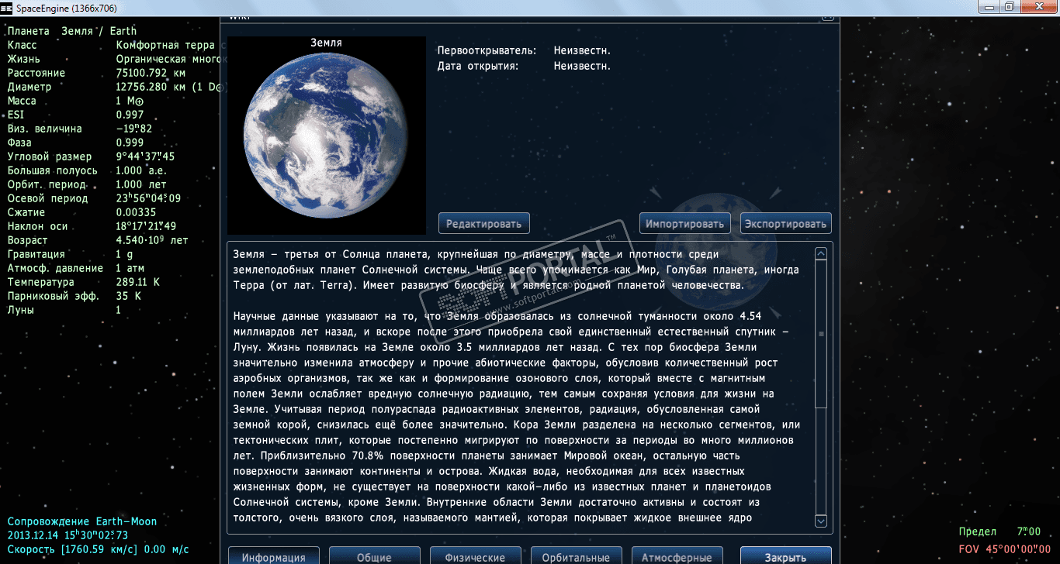Open the Физические tab
Viewport: 1060px width, 564px height.
pos(475,556)
